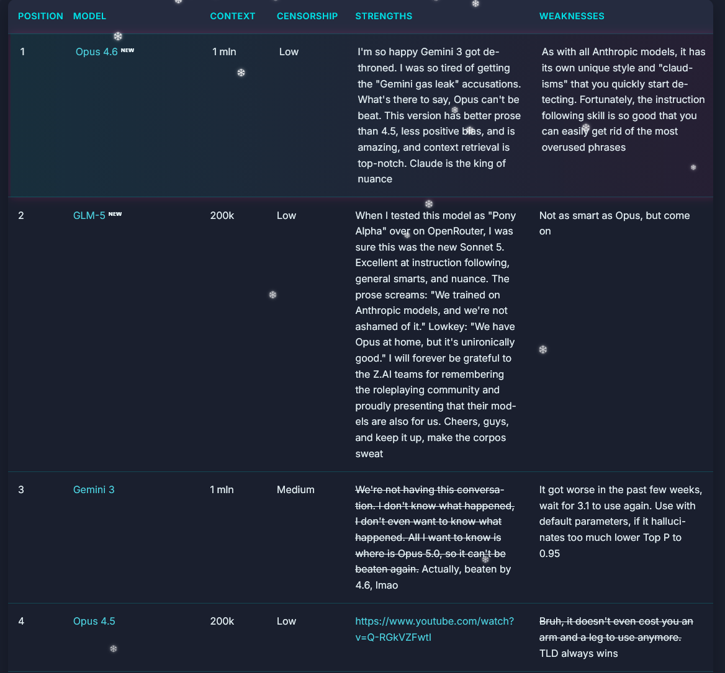This screenshot has height=673, width=725.
Task: Click the "When I tested this model as Pony Alpha" text
Action: click(436, 334)
